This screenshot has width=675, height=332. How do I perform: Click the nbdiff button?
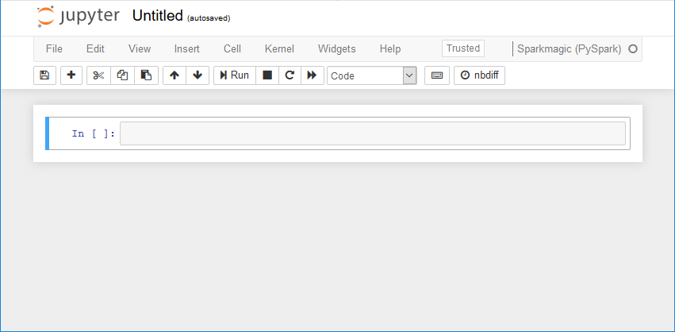tap(479, 75)
